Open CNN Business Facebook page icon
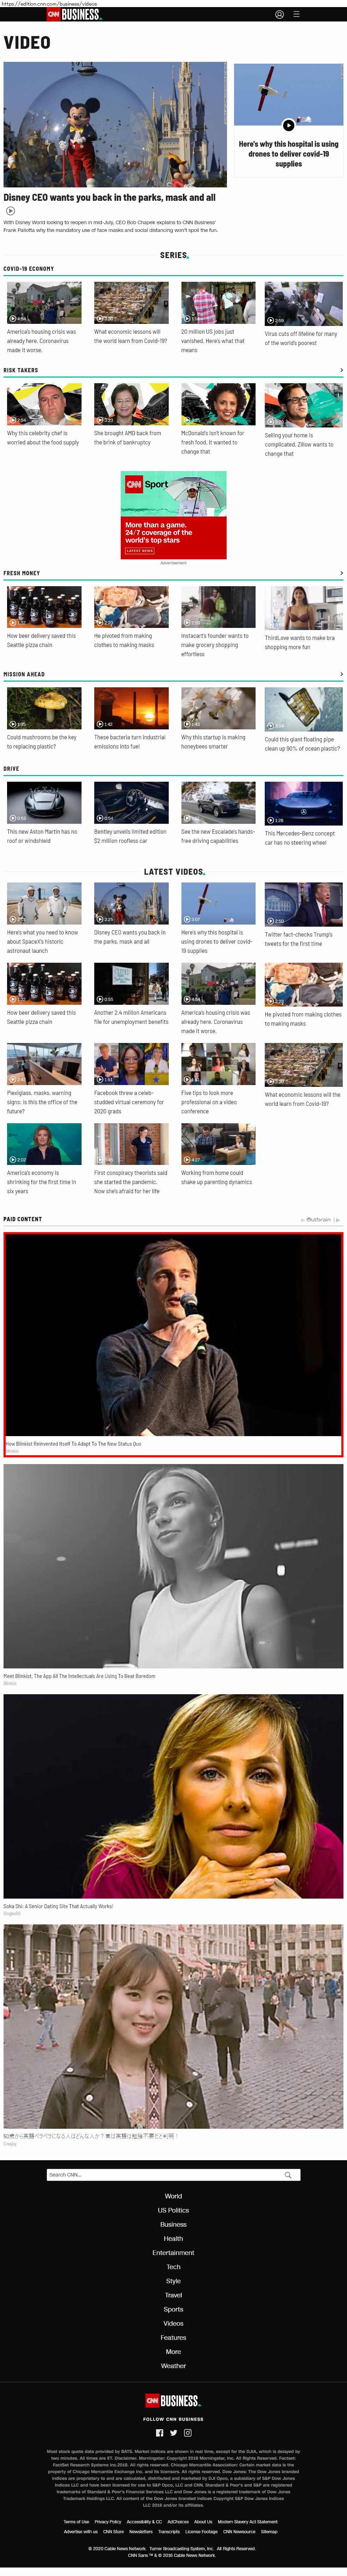This screenshot has width=347, height=2576. [x=160, y=2433]
